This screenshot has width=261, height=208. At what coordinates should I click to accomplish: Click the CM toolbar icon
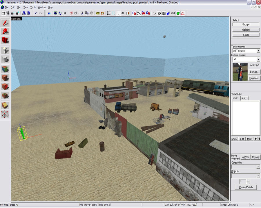pos(173,13)
